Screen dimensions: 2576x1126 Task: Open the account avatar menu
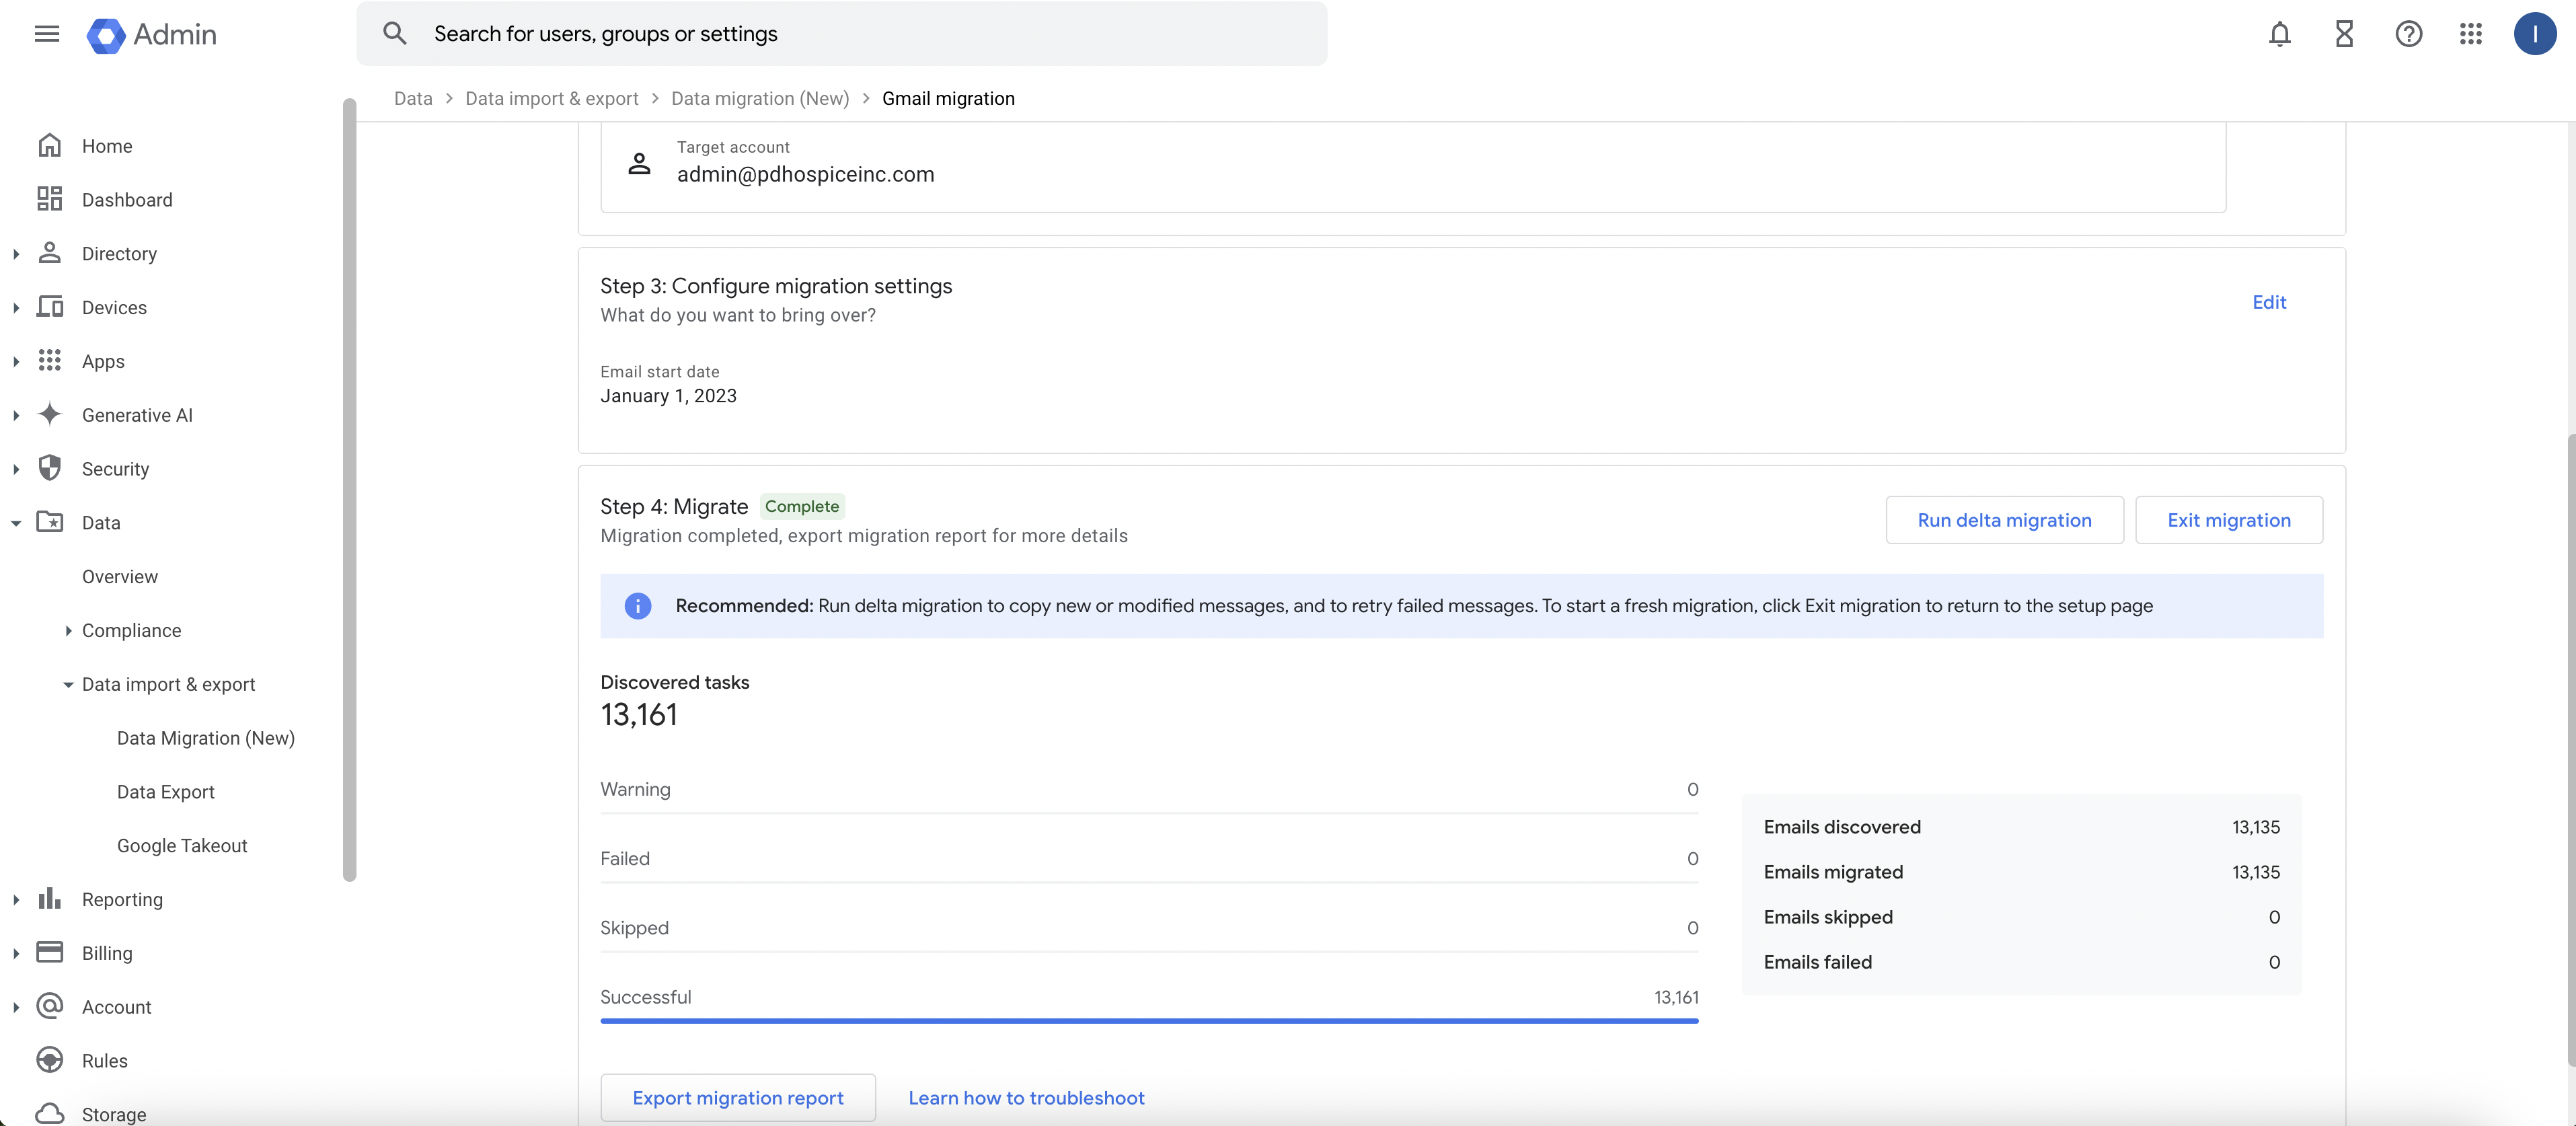[2535, 34]
